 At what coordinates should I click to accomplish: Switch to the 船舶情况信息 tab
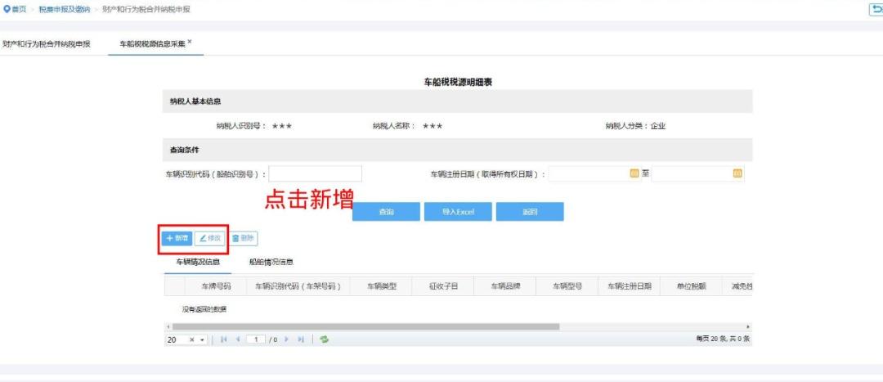pos(271,262)
